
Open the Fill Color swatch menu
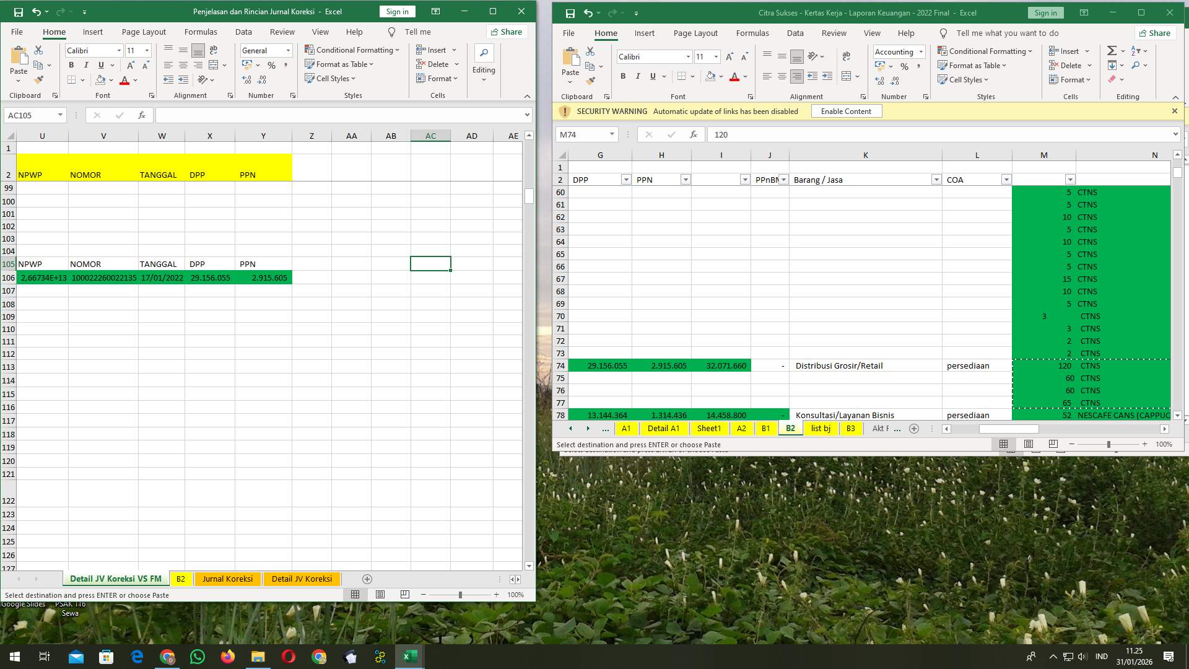(111, 80)
